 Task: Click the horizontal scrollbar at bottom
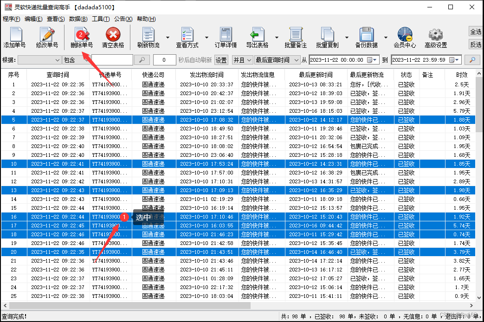click(x=139, y=306)
